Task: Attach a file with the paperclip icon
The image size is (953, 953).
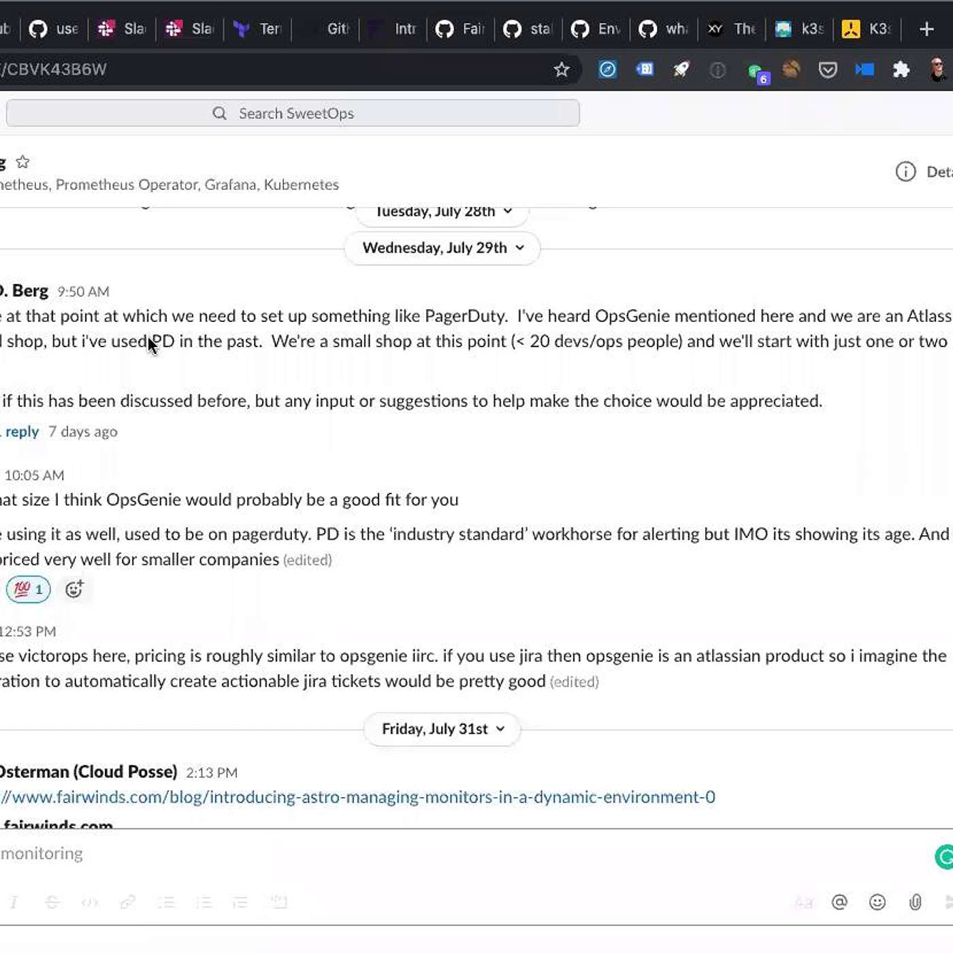Action: [916, 902]
